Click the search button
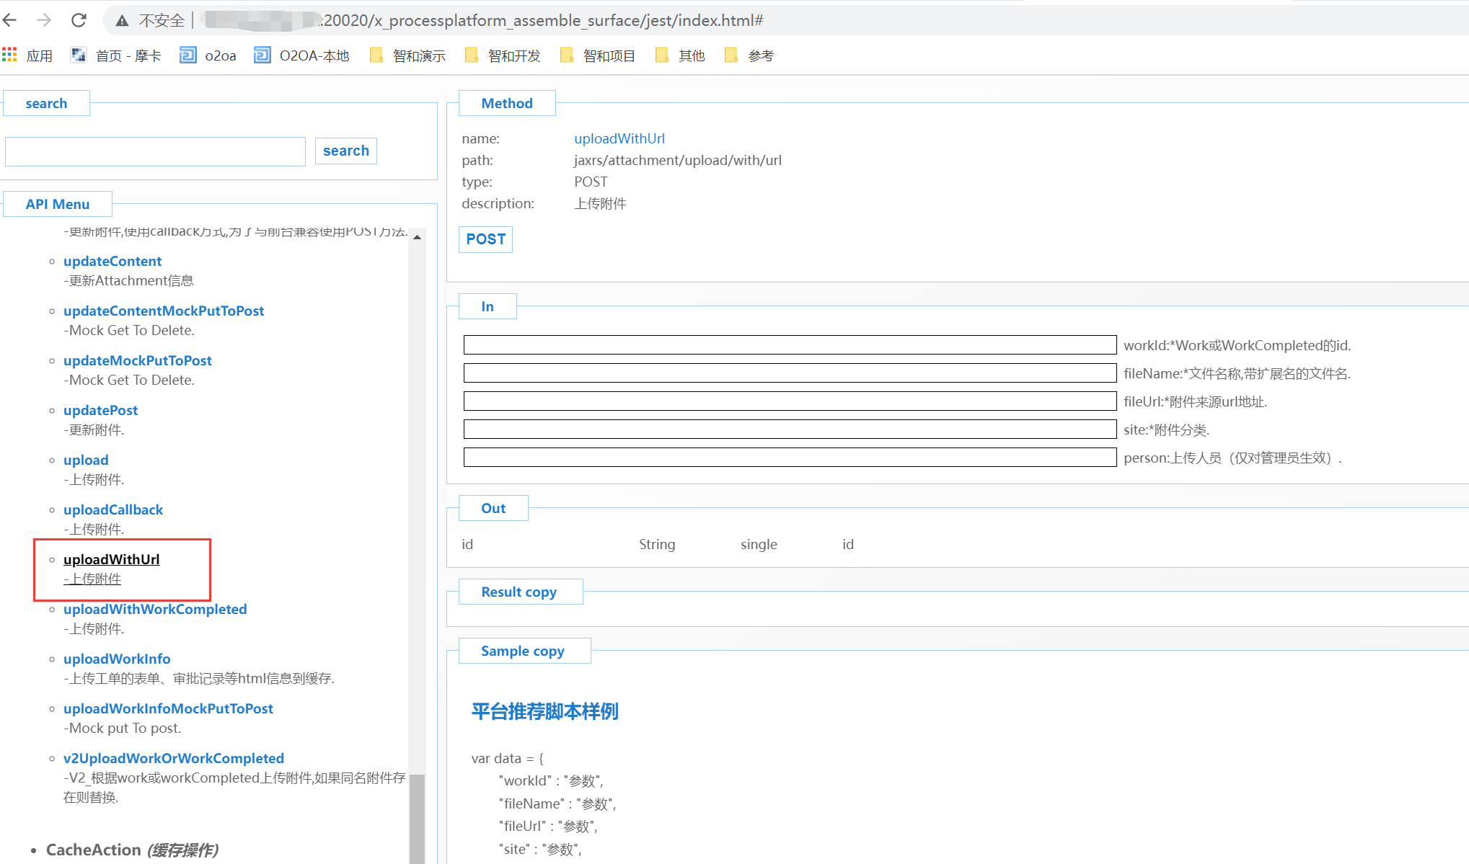 coord(345,151)
